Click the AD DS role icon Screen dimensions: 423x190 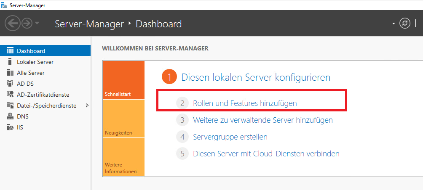pyautogui.click(x=10, y=84)
